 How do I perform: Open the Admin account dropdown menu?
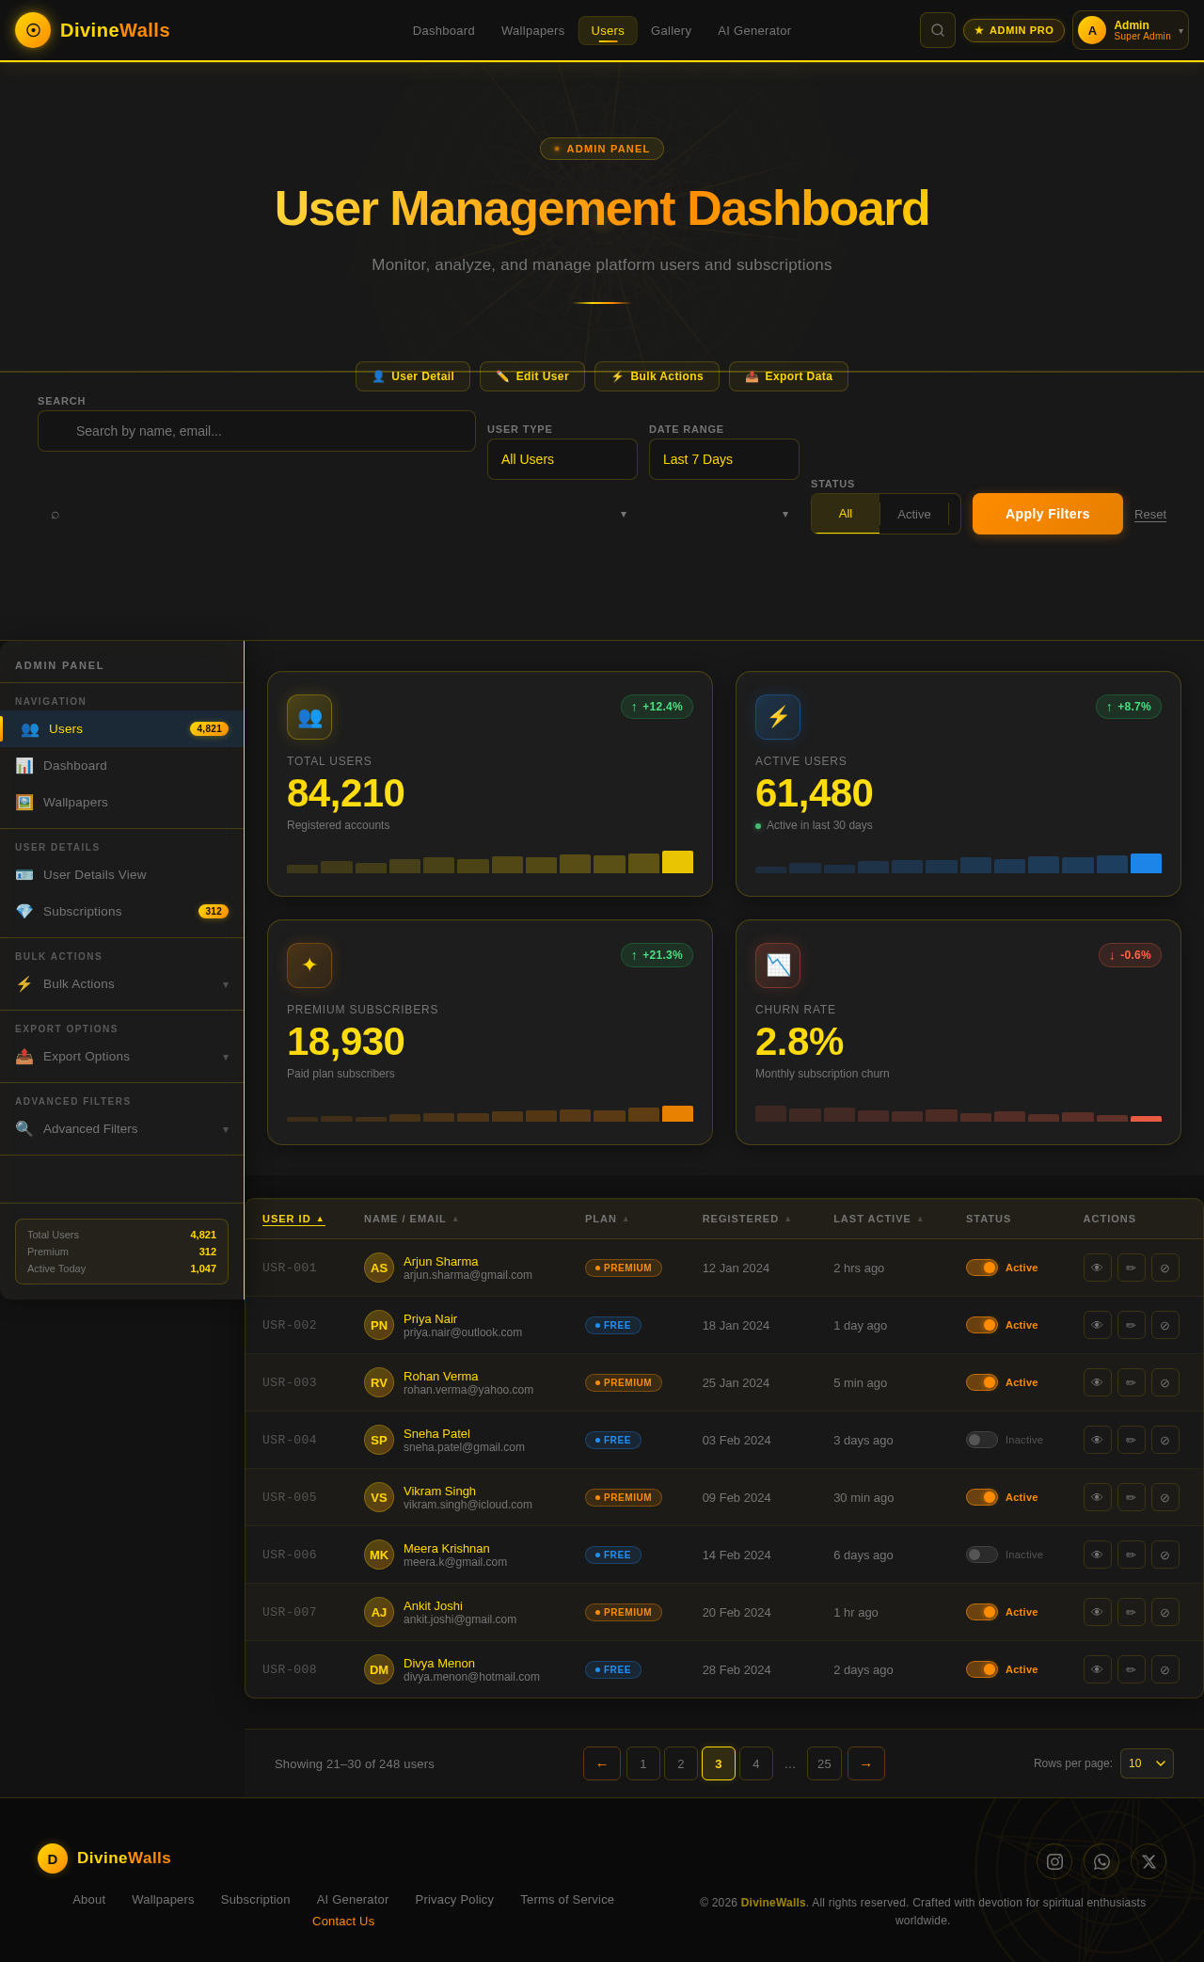1131,30
